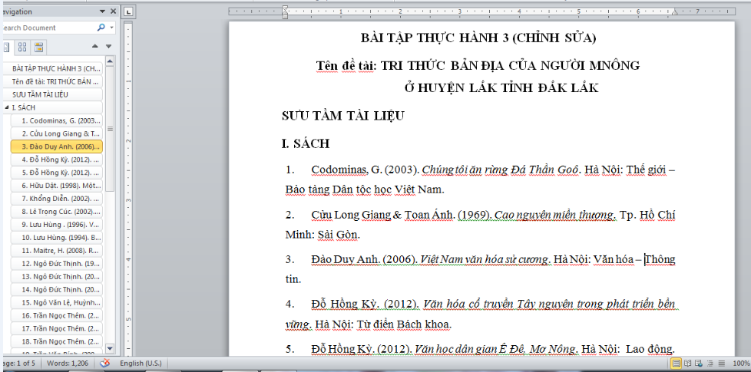Image resolution: width=751 pixels, height=372 pixels.
Task: Click the document title BÀI TẬP THỰC HÀNH 3
Action: tap(478, 38)
